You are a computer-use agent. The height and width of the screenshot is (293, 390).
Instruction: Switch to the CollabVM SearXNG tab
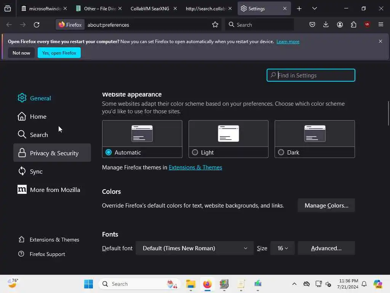click(150, 8)
